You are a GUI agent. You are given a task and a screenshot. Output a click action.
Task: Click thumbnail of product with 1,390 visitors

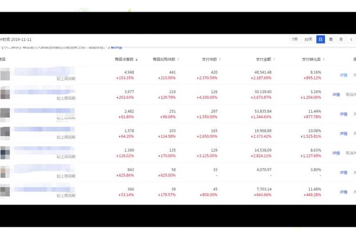point(5,153)
